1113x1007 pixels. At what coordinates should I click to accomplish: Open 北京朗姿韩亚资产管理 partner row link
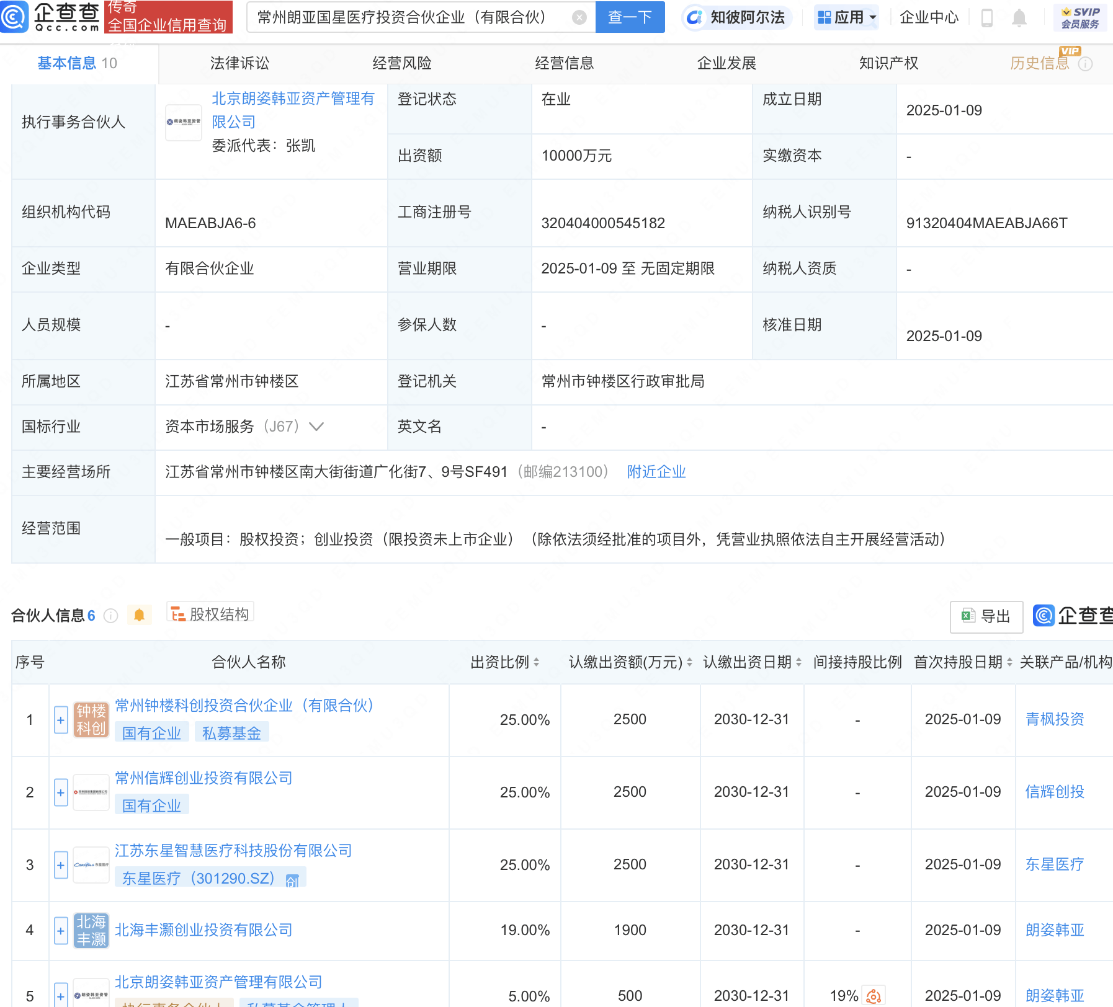point(218,982)
